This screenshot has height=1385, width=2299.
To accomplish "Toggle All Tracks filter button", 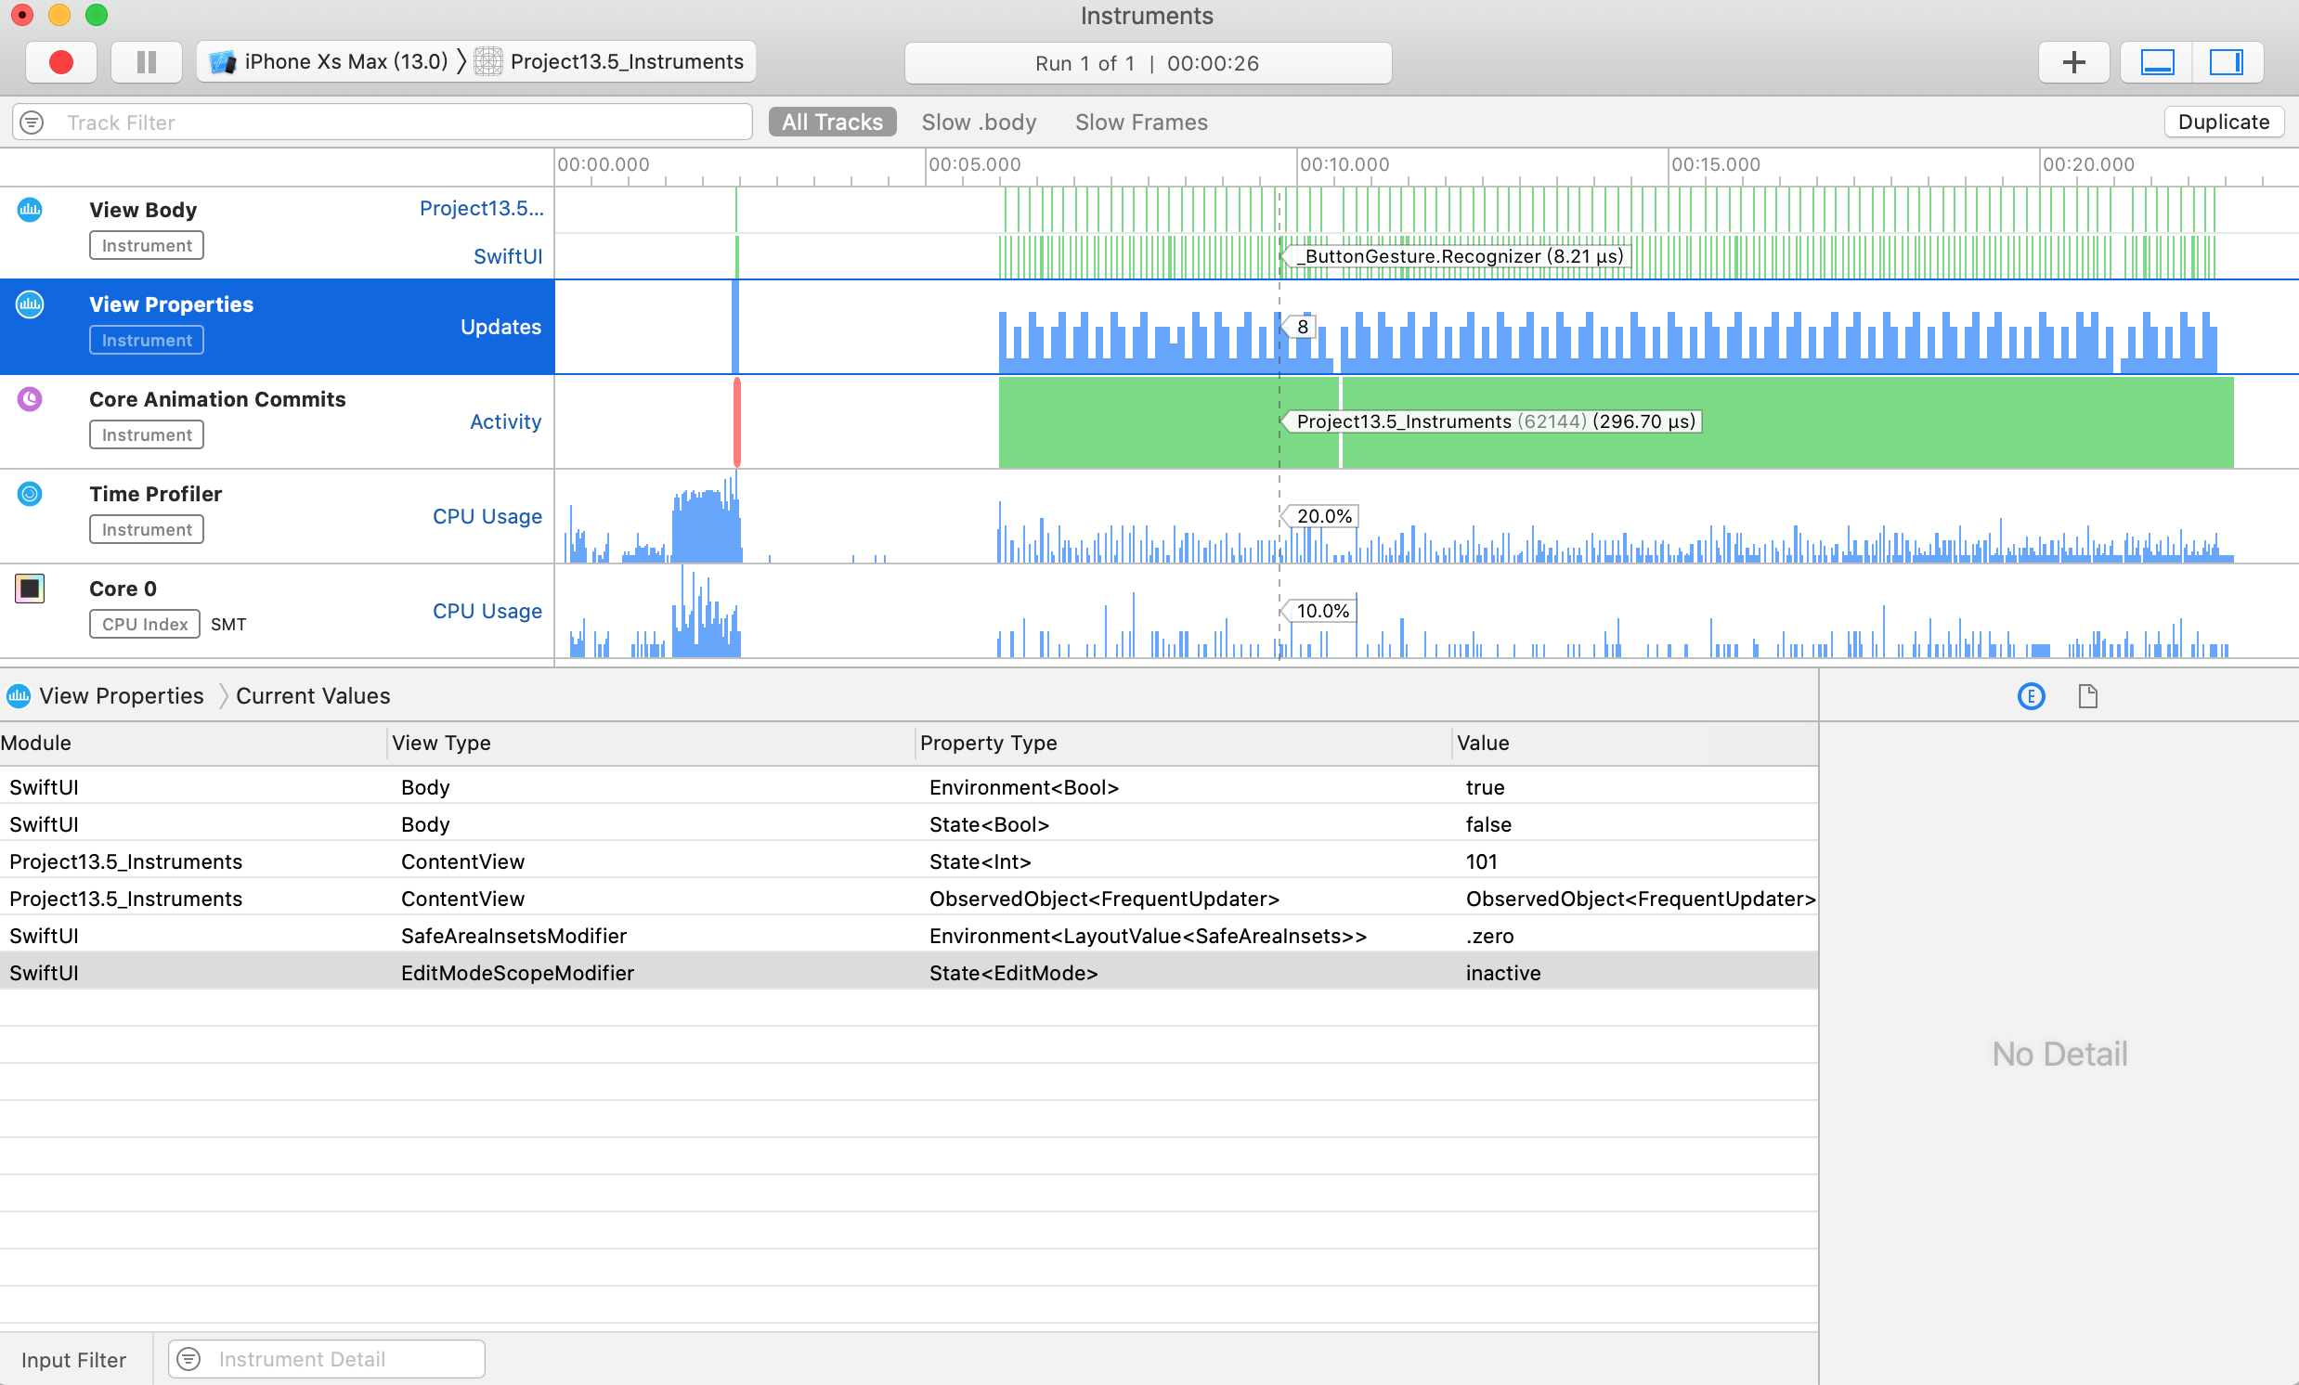I will click(833, 122).
